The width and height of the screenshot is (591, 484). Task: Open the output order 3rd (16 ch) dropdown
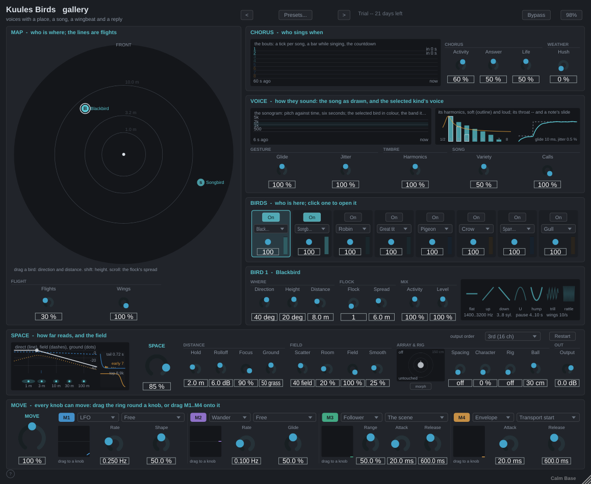tap(512, 336)
